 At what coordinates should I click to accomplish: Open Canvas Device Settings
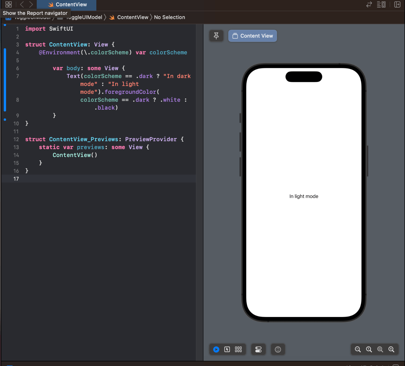tap(258, 350)
